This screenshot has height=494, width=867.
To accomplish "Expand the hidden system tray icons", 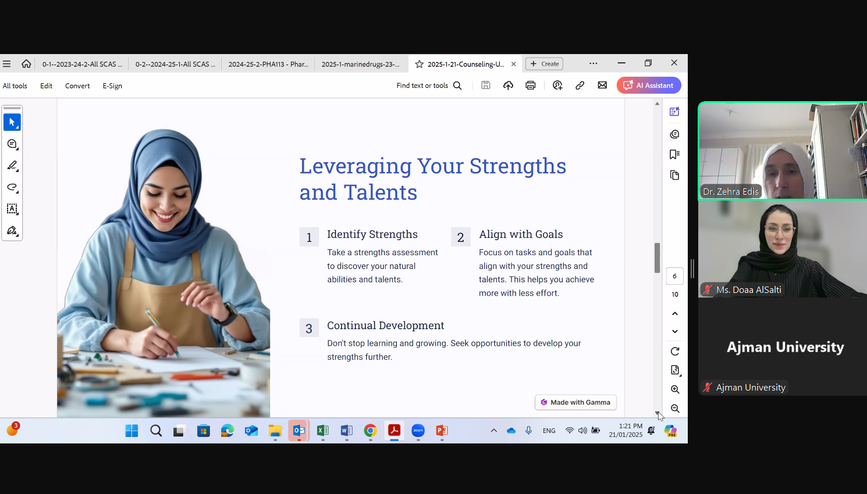I will click(493, 431).
